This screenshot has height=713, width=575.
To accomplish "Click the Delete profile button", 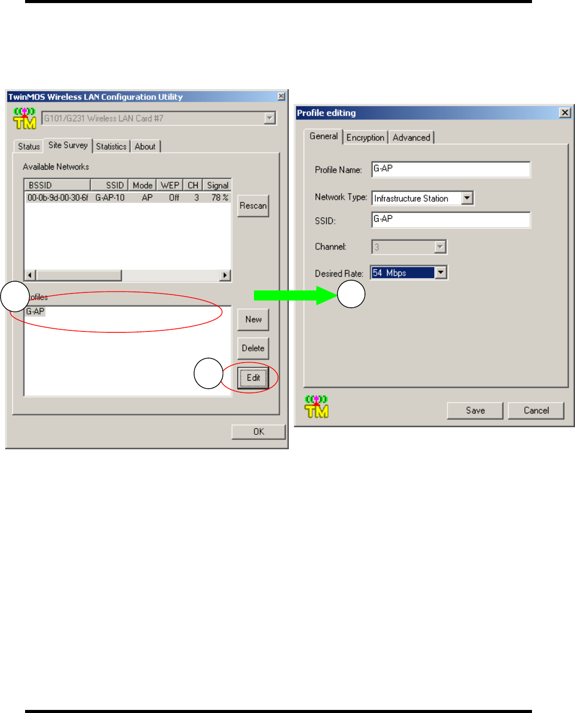I will click(253, 348).
